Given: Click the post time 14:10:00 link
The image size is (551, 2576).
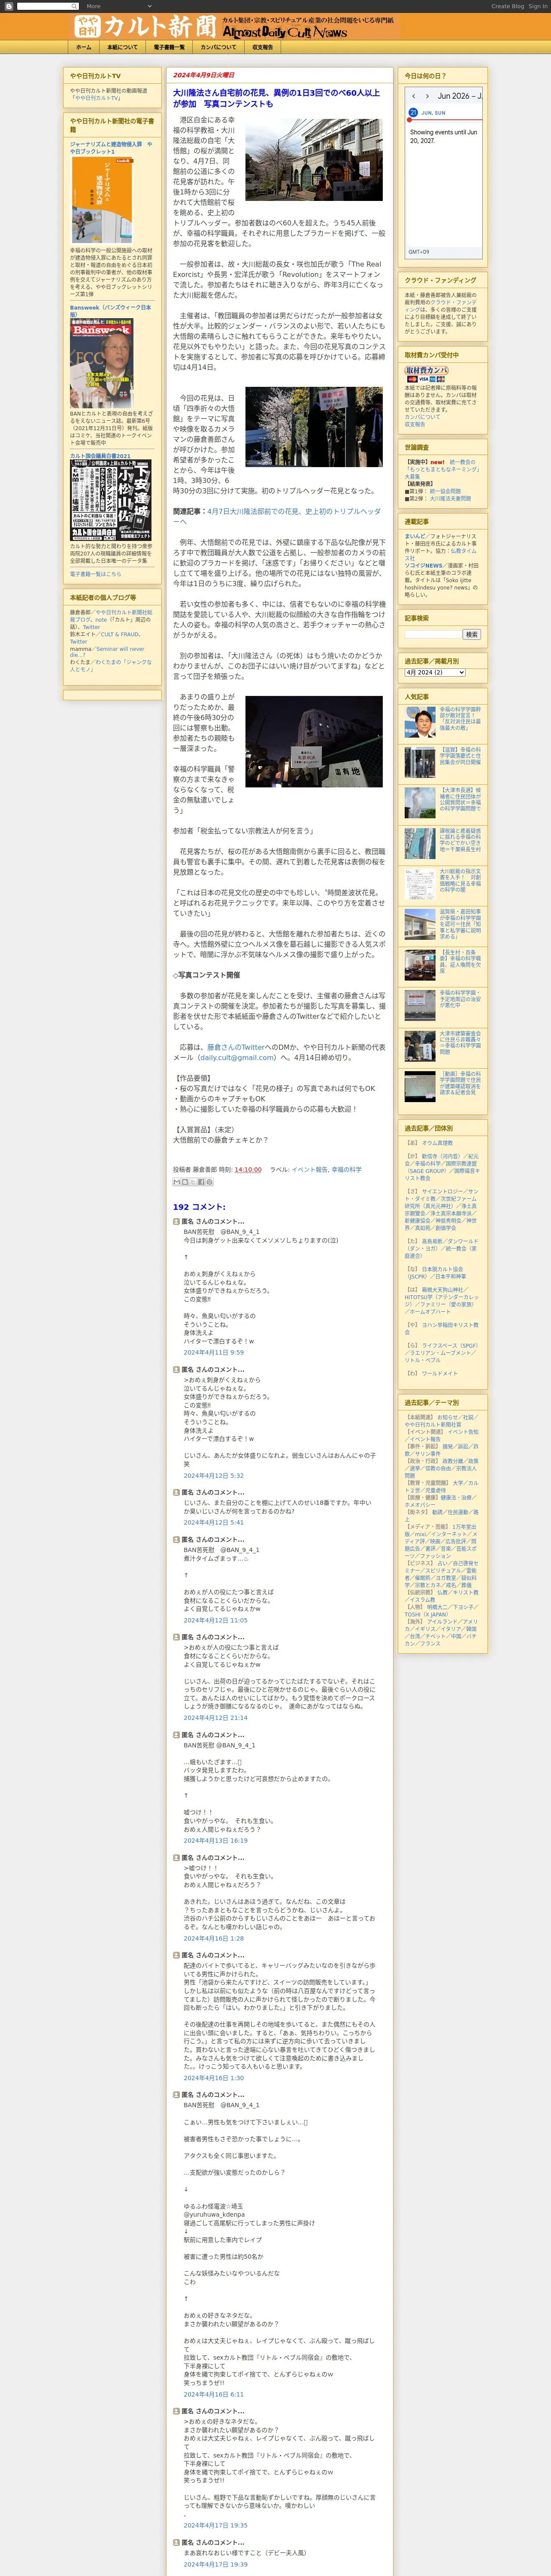Looking at the screenshot, I should coord(248,1169).
